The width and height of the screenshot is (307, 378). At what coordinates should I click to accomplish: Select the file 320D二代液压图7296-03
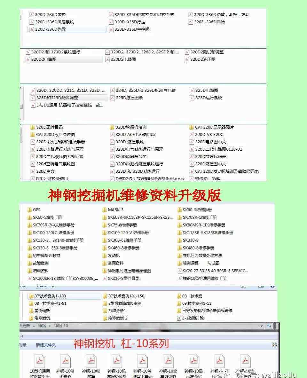59,157
